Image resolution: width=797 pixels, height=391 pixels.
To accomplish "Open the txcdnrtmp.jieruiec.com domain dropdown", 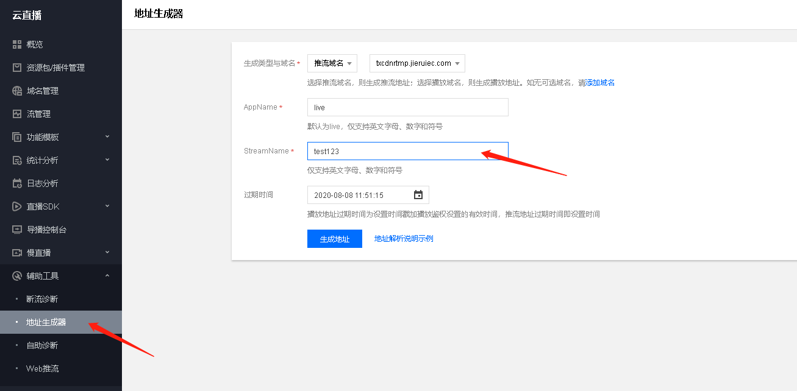I will pyautogui.click(x=417, y=63).
